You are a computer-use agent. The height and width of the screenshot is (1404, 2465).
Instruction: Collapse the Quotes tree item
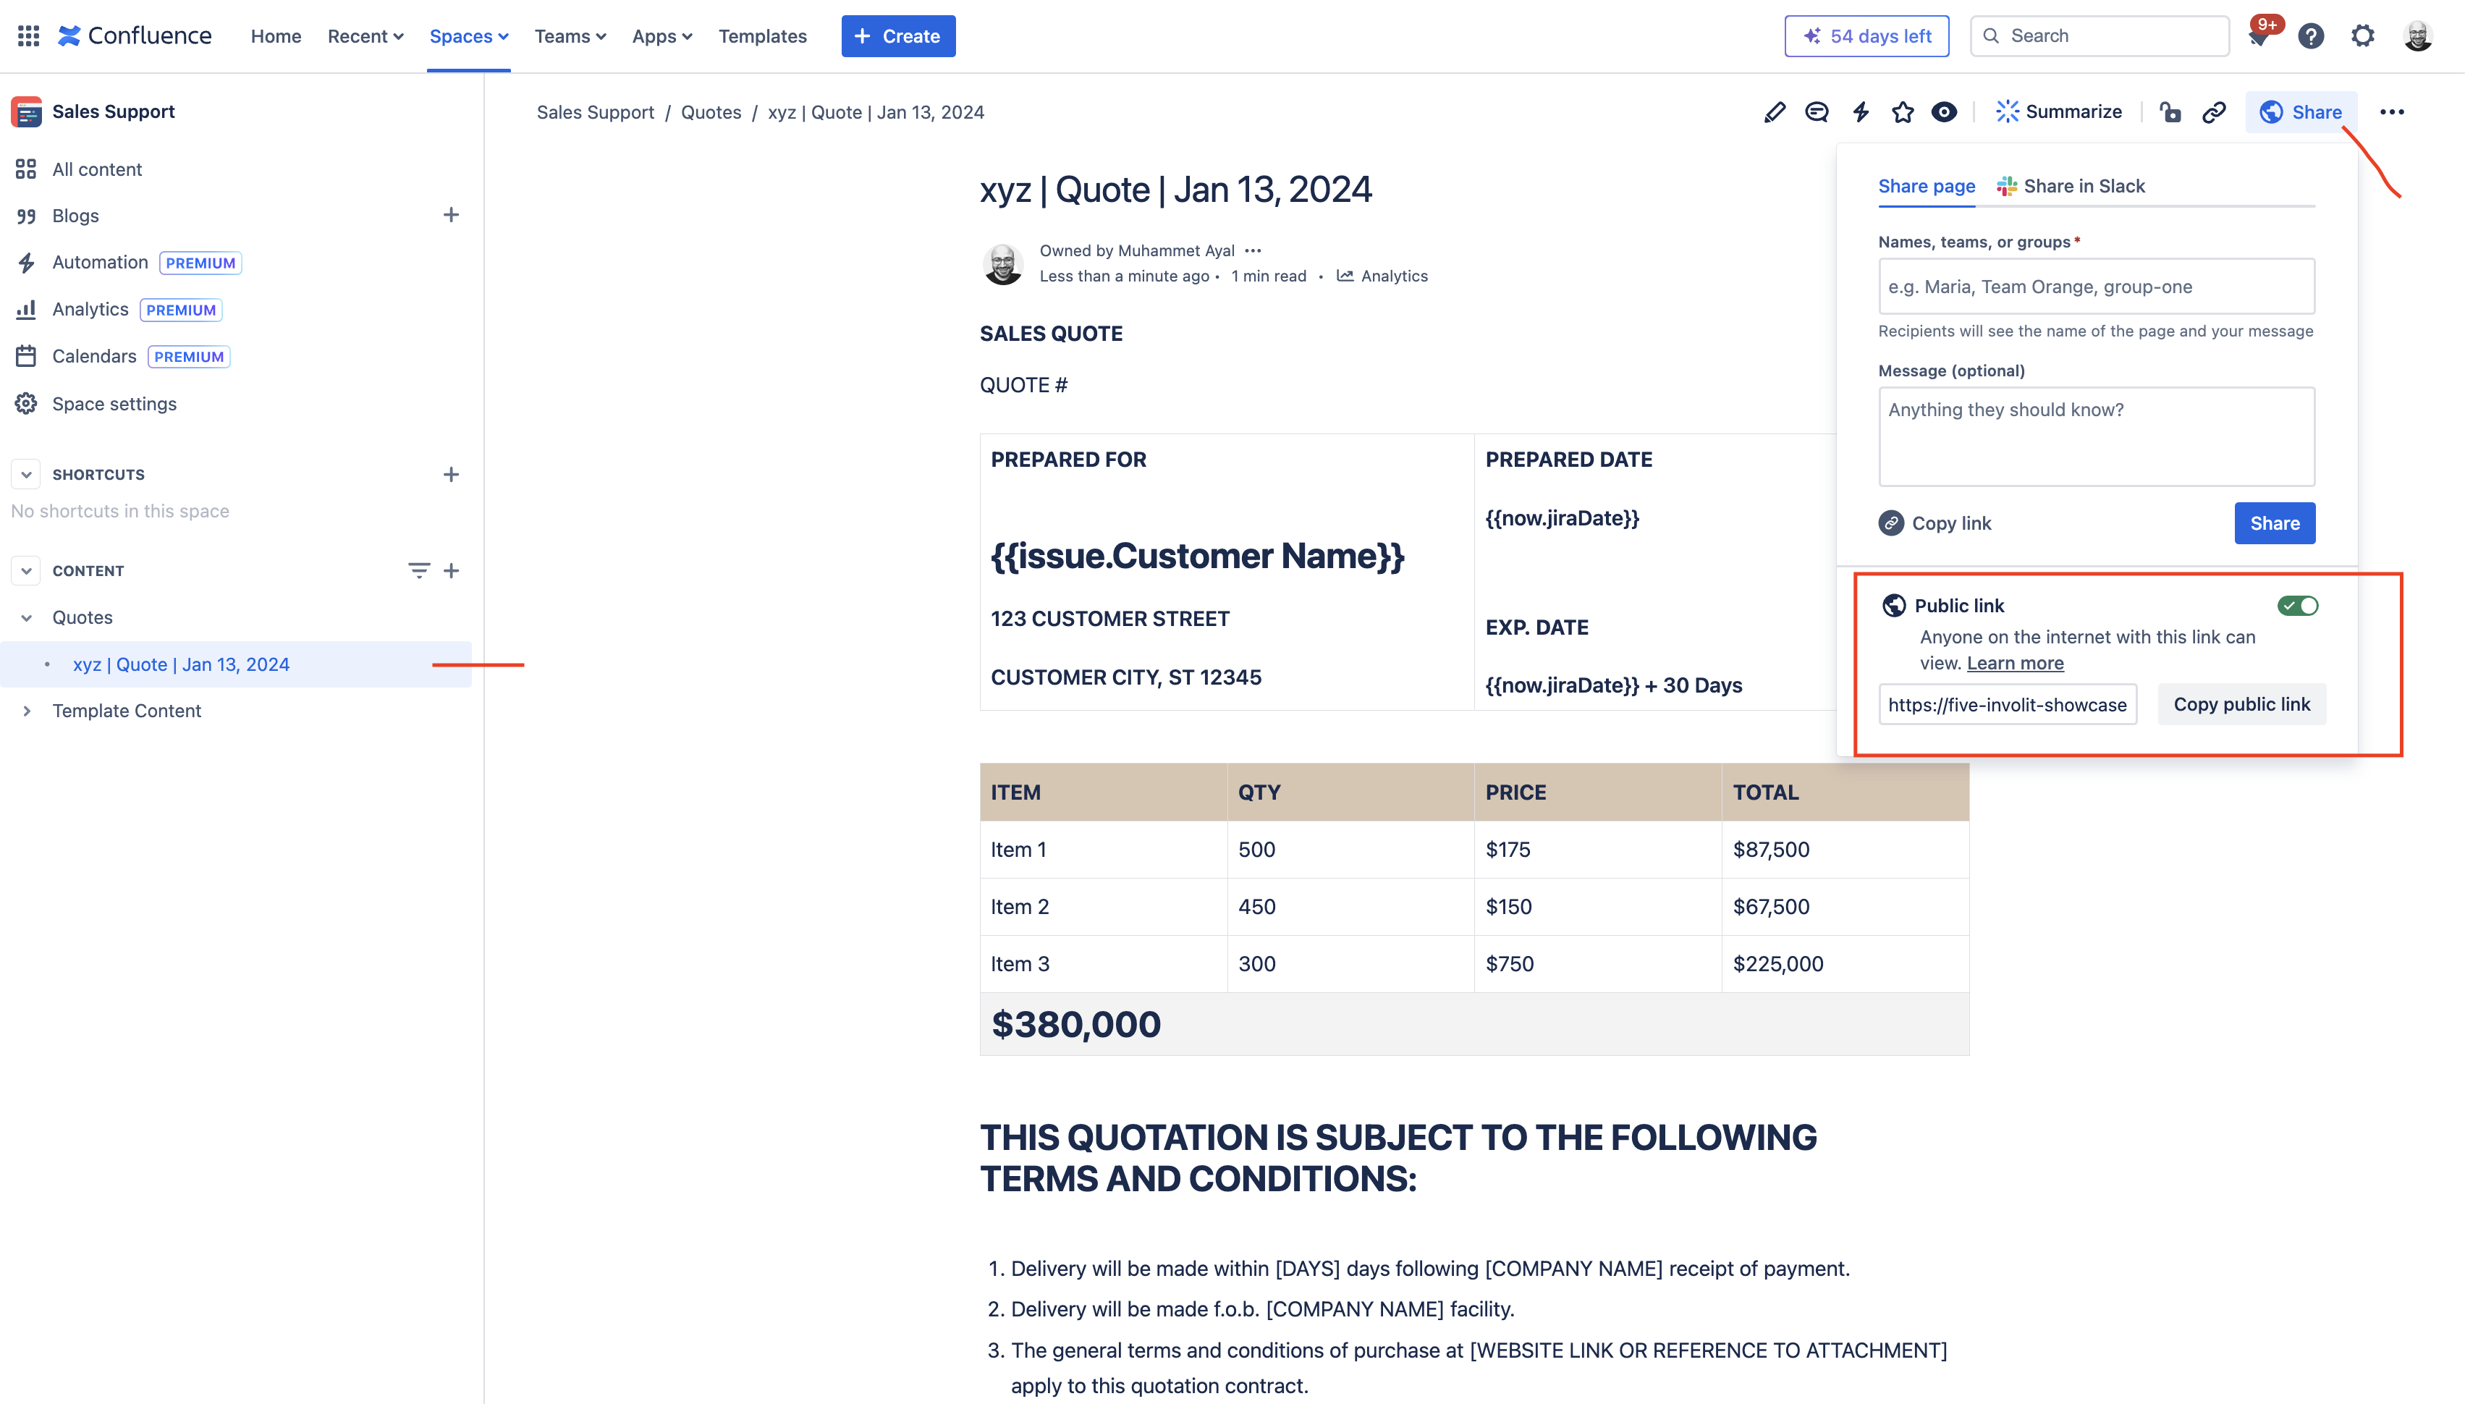coord(27,618)
